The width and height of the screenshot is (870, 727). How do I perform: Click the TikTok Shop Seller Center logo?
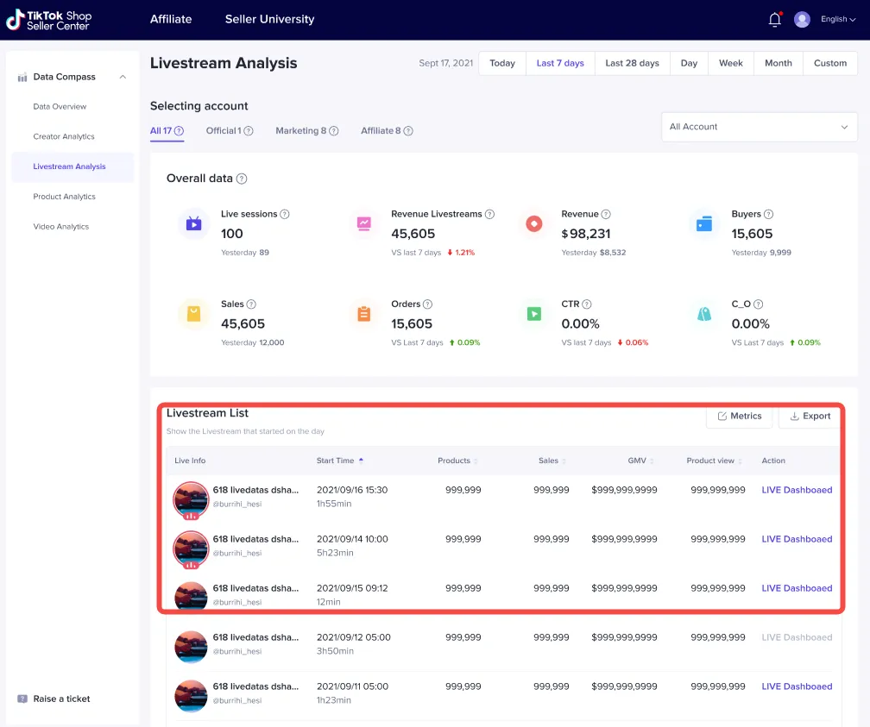(x=49, y=20)
